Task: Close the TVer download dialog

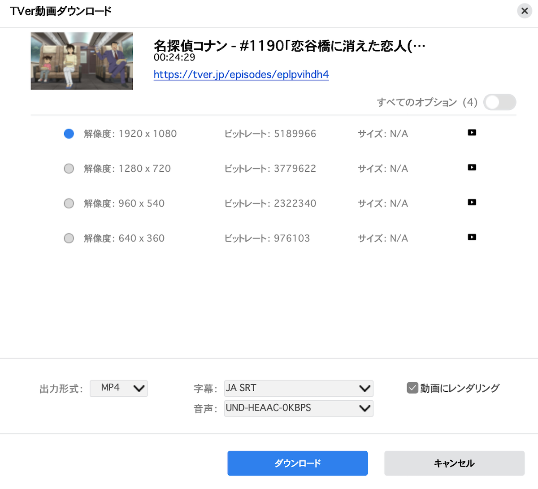Action: point(525,11)
